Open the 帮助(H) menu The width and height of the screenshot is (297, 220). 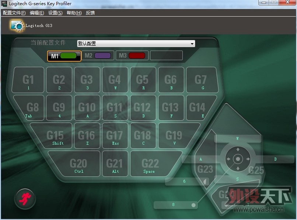tap(74, 13)
